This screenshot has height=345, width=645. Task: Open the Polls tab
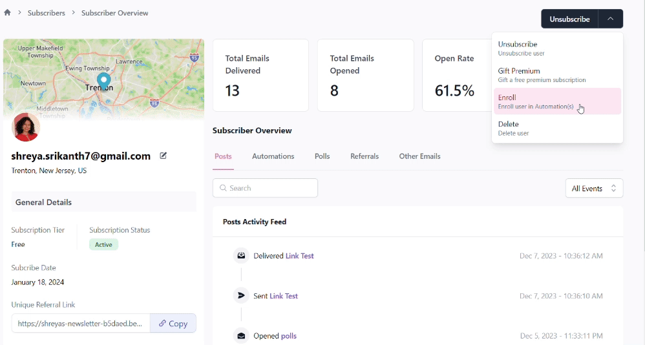322,156
